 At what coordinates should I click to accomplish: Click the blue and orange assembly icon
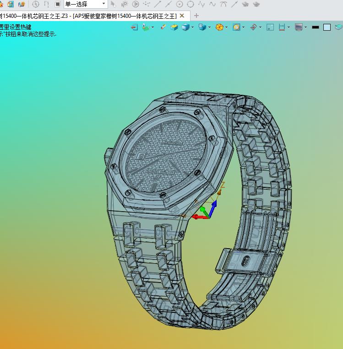pyautogui.click(x=22, y=4)
